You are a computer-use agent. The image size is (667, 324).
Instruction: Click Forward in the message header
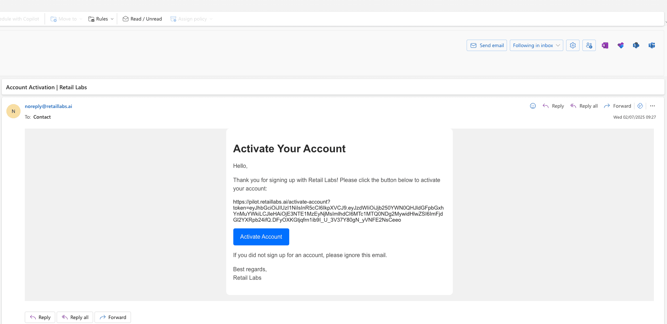tap(618, 106)
